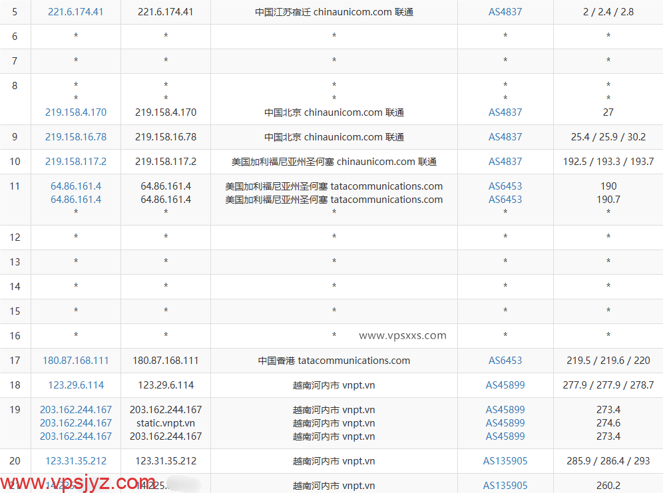
Task: Open the AS4837 link at hop 8
Action: 505,112
